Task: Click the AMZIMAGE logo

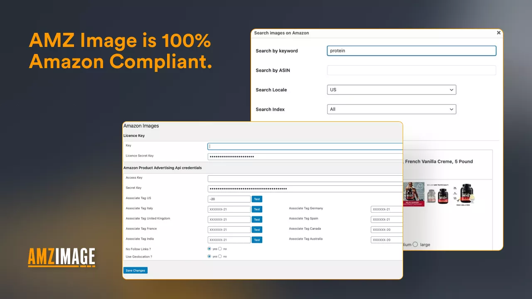Action: [x=62, y=257]
